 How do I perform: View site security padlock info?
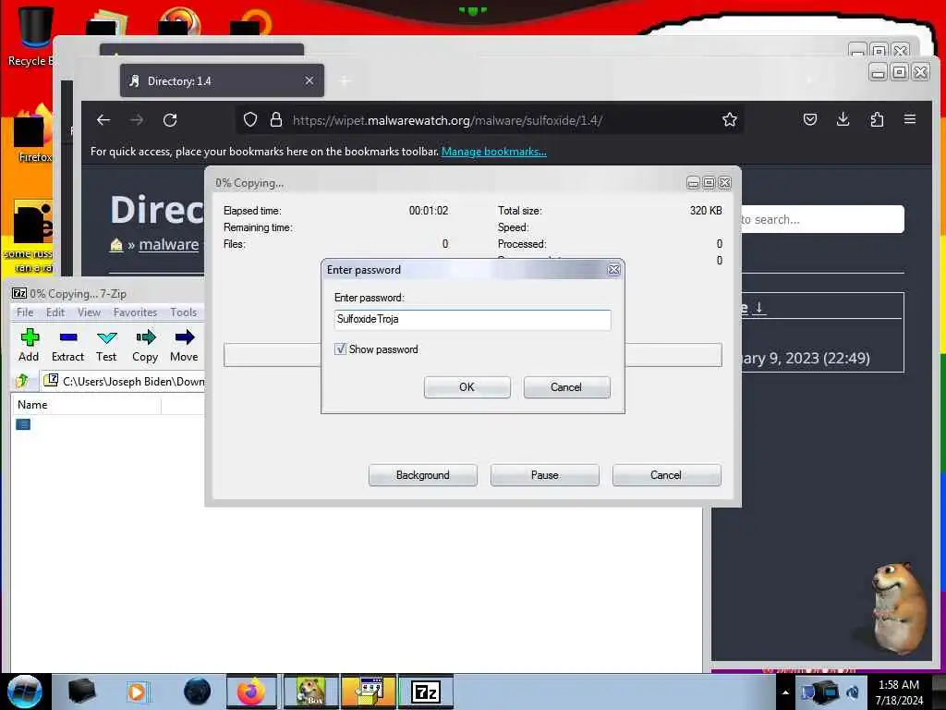(x=275, y=120)
